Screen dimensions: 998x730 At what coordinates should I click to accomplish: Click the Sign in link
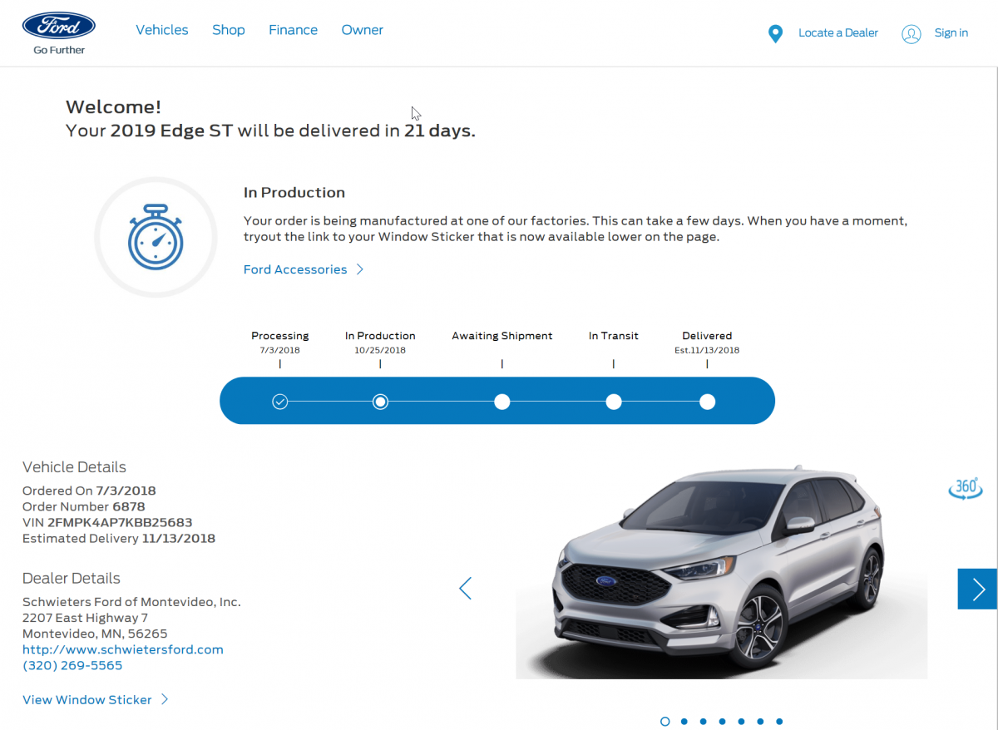coord(951,33)
